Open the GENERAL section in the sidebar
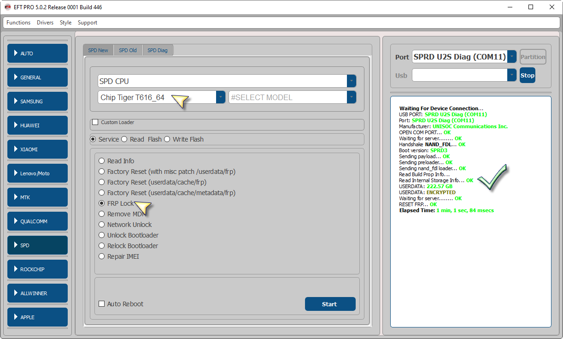563x339 pixels. coord(37,77)
